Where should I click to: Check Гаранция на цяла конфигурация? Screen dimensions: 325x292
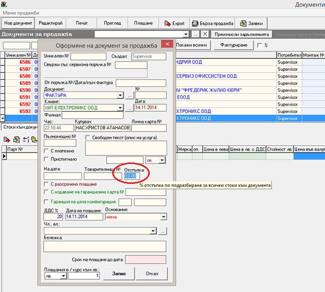pyautogui.click(x=46, y=202)
